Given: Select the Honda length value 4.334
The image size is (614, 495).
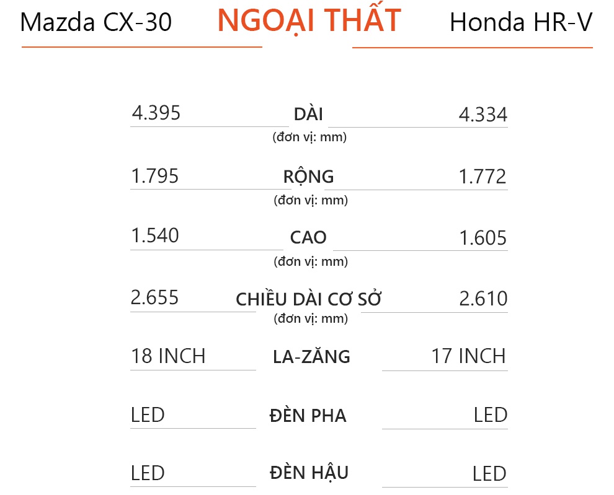Looking at the screenshot, I should 483,115.
